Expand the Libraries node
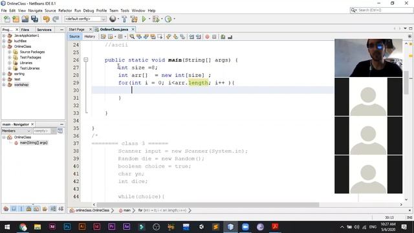 pos(10,63)
